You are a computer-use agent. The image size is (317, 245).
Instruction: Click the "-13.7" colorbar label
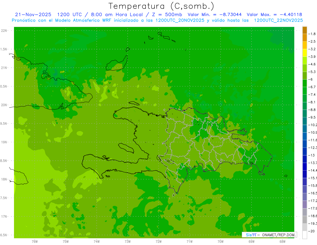pyautogui.click(x=313, y=163)
